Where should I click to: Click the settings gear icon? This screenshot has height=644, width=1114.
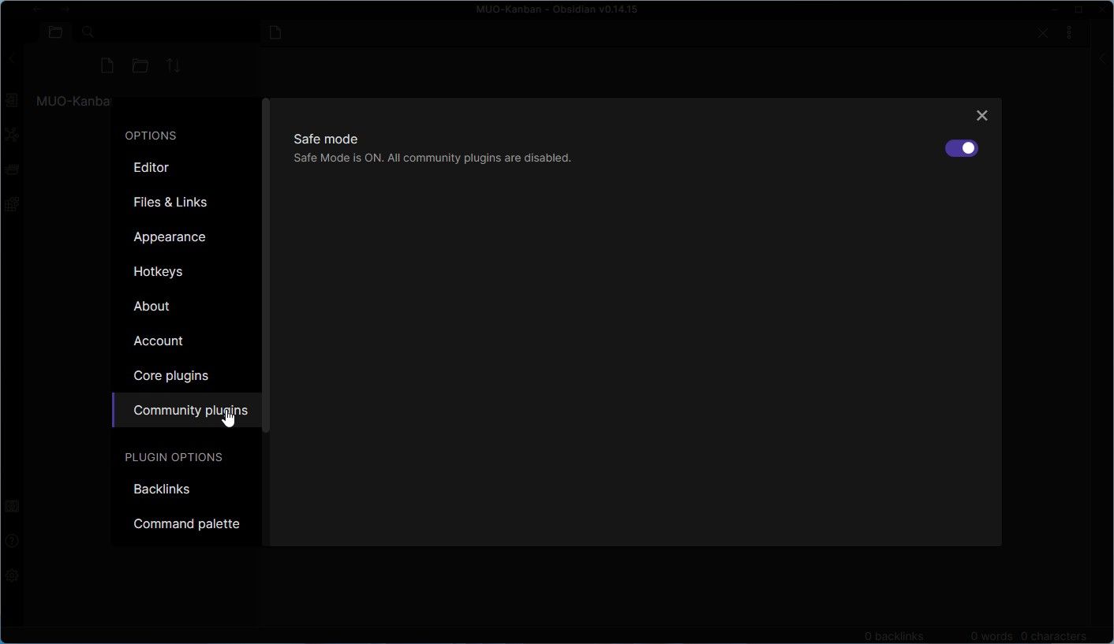11,575
